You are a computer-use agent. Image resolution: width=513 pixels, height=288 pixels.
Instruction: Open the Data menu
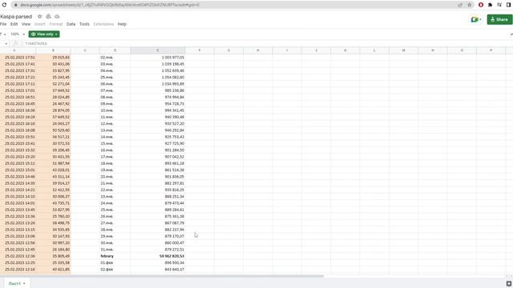(71, 24)
